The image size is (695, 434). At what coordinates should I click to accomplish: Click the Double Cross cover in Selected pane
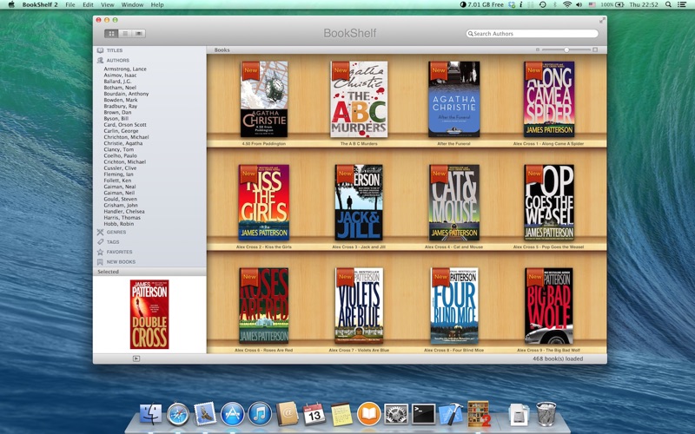coord(149,314)
